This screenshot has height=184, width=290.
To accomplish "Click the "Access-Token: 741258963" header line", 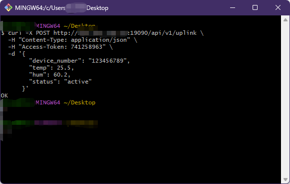I will [x=60, y=47].
